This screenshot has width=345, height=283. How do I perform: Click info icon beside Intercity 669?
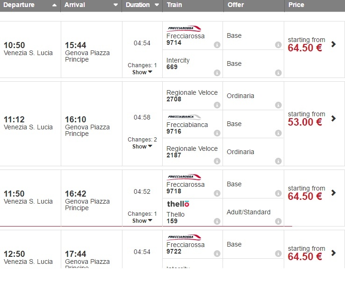click(217, 73)
